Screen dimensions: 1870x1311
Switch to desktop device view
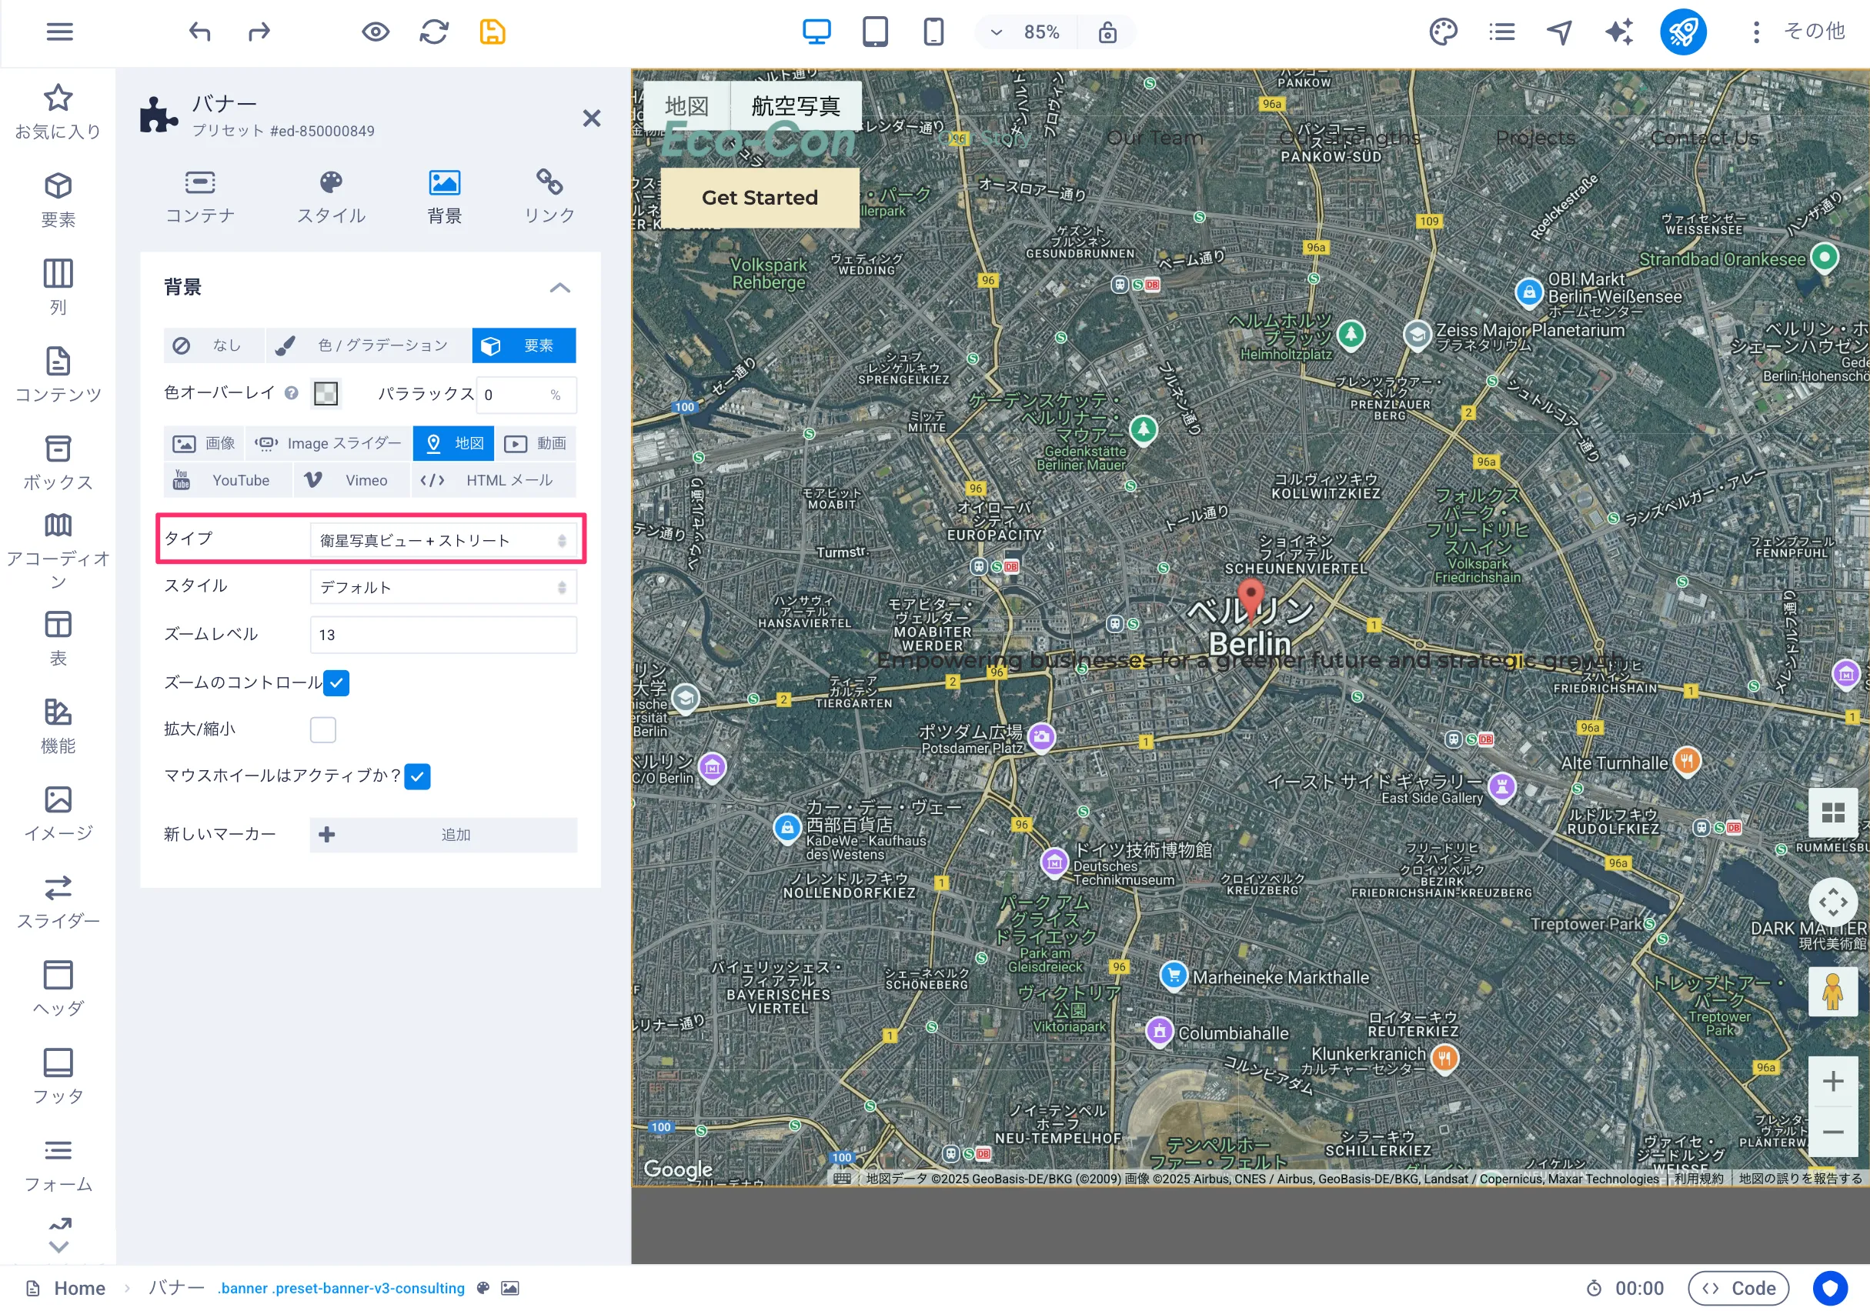click(x=817, y=32)
